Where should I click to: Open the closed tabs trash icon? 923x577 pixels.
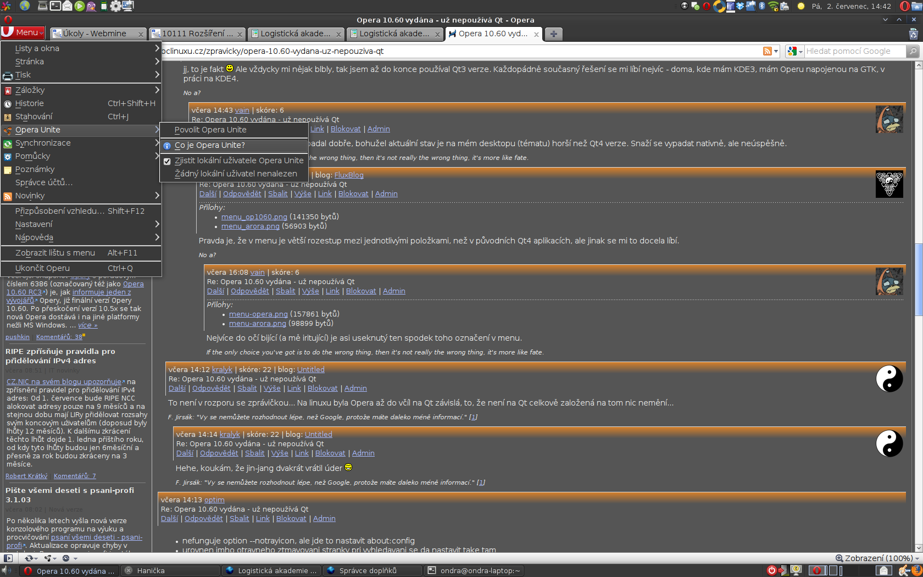click(914, 34)
